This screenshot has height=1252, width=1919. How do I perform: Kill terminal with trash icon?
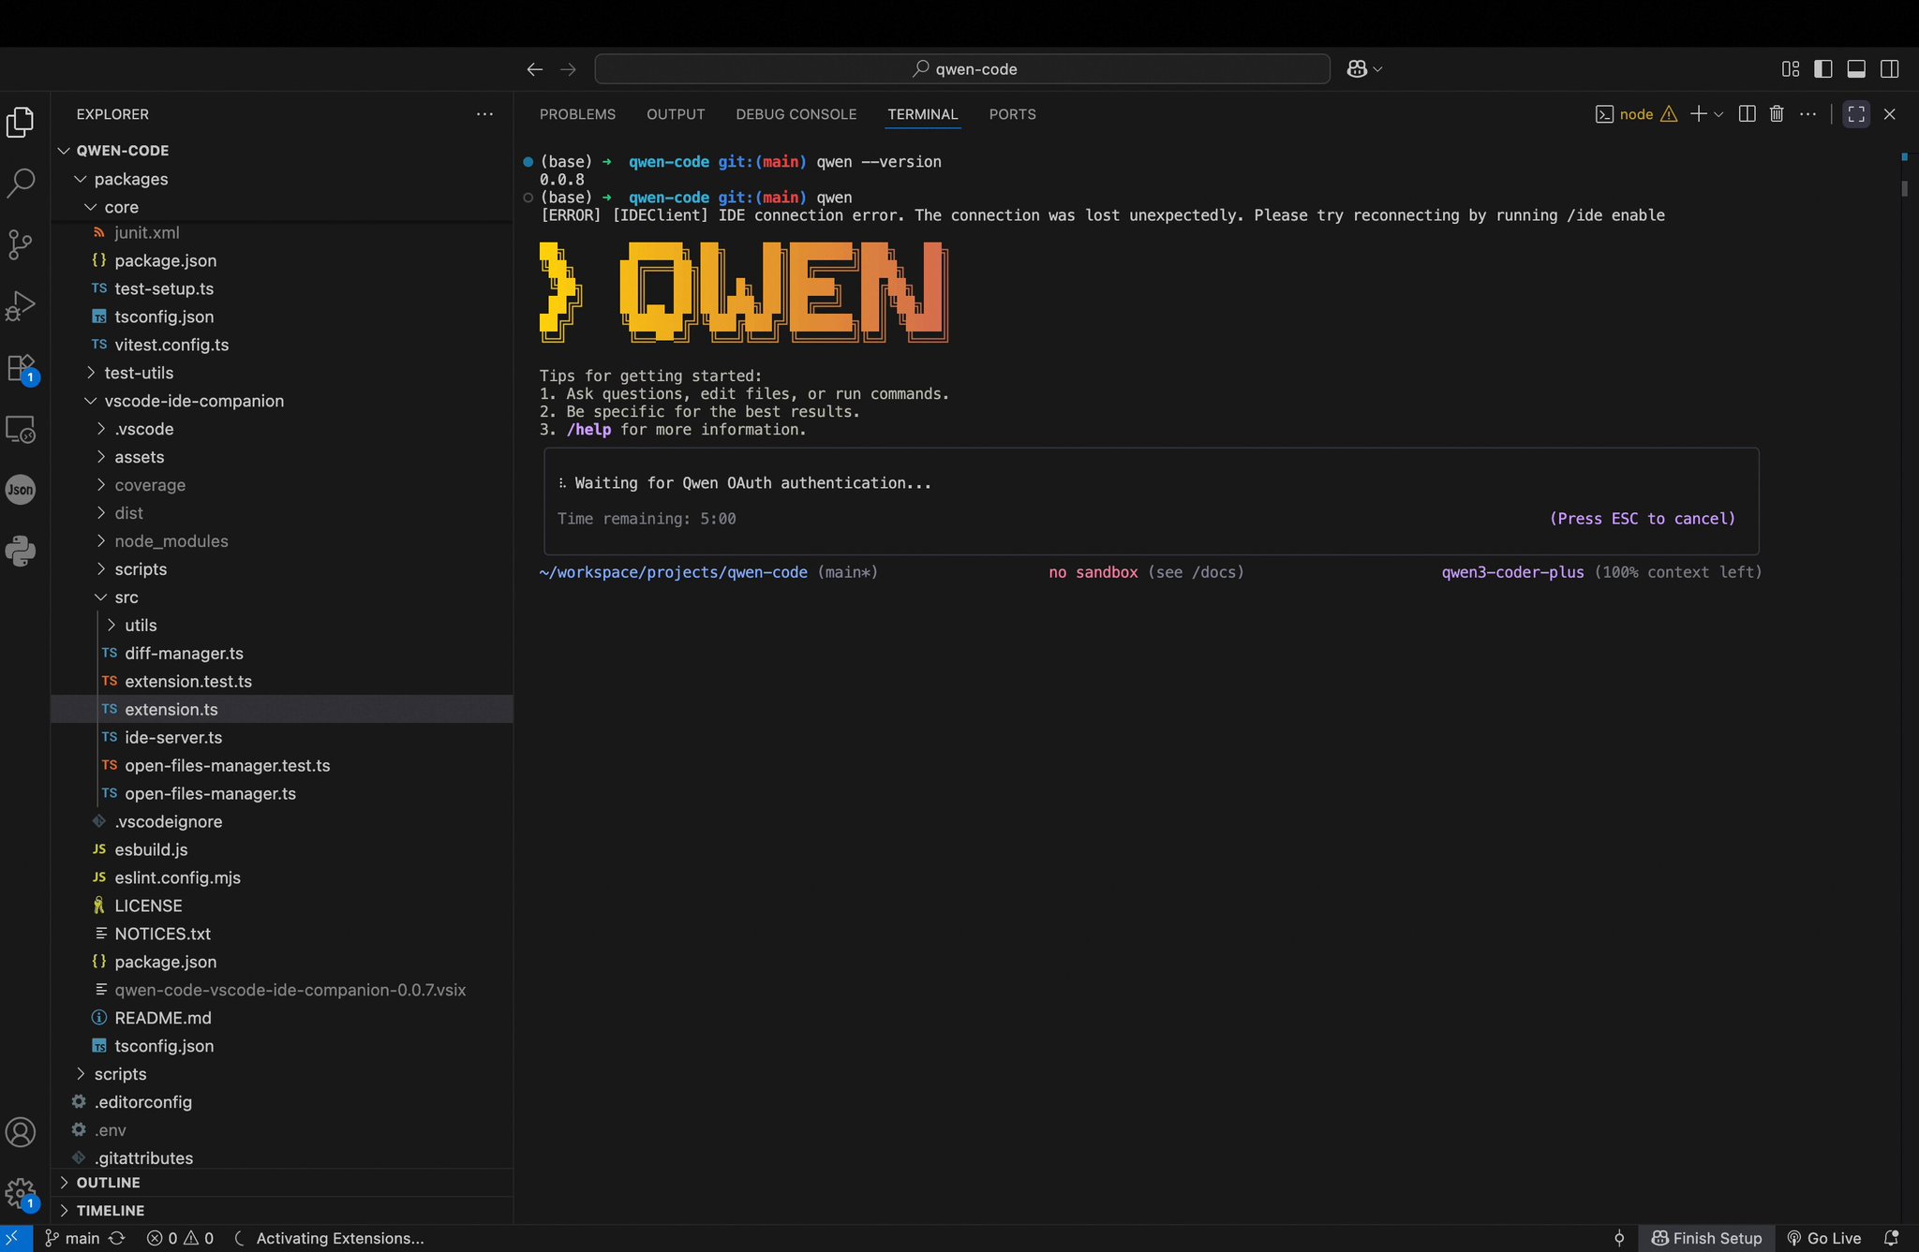(x=1777, y=114)
